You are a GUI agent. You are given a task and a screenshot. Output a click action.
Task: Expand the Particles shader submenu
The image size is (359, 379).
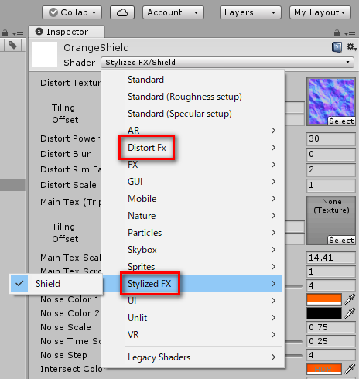193,233
